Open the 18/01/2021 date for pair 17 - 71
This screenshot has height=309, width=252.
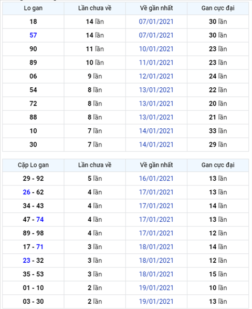[x=156, y=247]
